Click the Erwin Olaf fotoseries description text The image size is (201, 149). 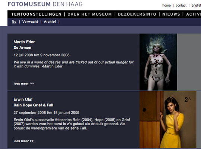72,124
